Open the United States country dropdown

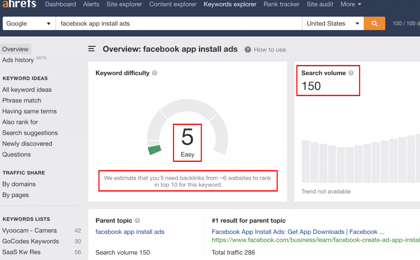[x=333, y=23]
